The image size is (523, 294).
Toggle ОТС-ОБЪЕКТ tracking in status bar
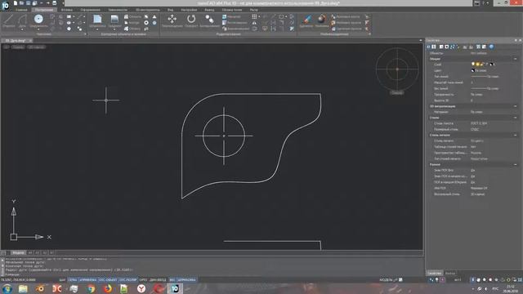[x=108, y=279]
